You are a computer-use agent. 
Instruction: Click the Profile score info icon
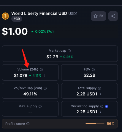28,124
